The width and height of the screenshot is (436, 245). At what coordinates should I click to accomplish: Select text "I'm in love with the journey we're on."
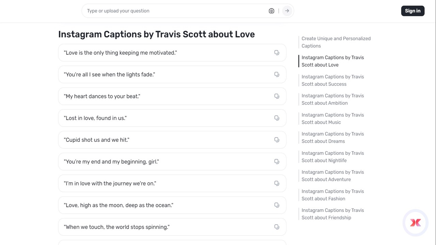(x=110, y=183)
